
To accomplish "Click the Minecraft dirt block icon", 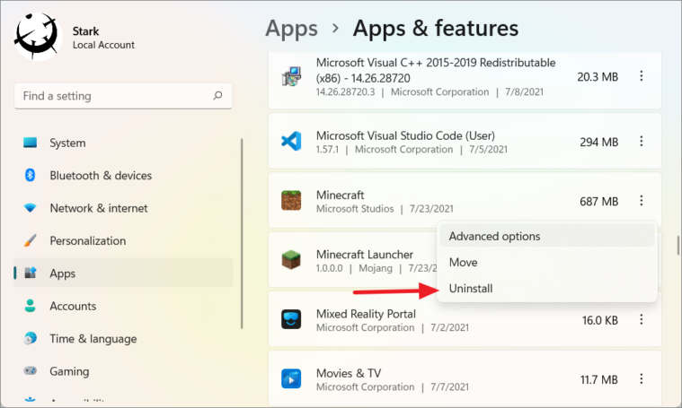I will point(291,201).
